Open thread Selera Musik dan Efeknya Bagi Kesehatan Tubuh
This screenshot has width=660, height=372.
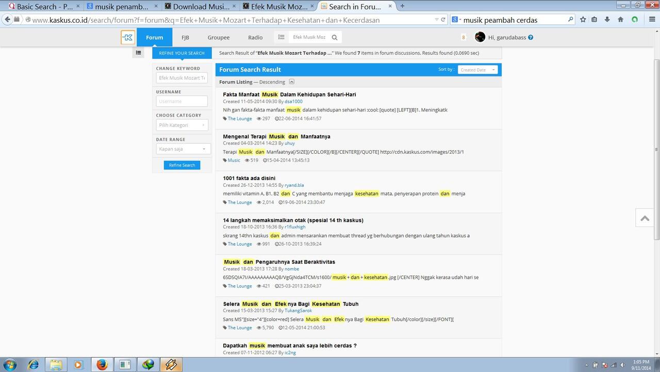(x=291, y=303)
